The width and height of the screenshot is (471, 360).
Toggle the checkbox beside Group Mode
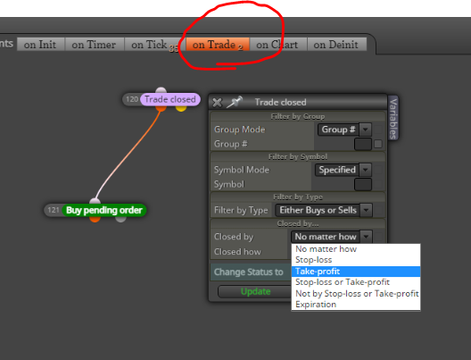pos(378,130)
